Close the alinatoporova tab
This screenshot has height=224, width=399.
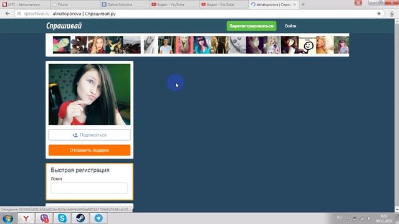click(x=294, y=4)
